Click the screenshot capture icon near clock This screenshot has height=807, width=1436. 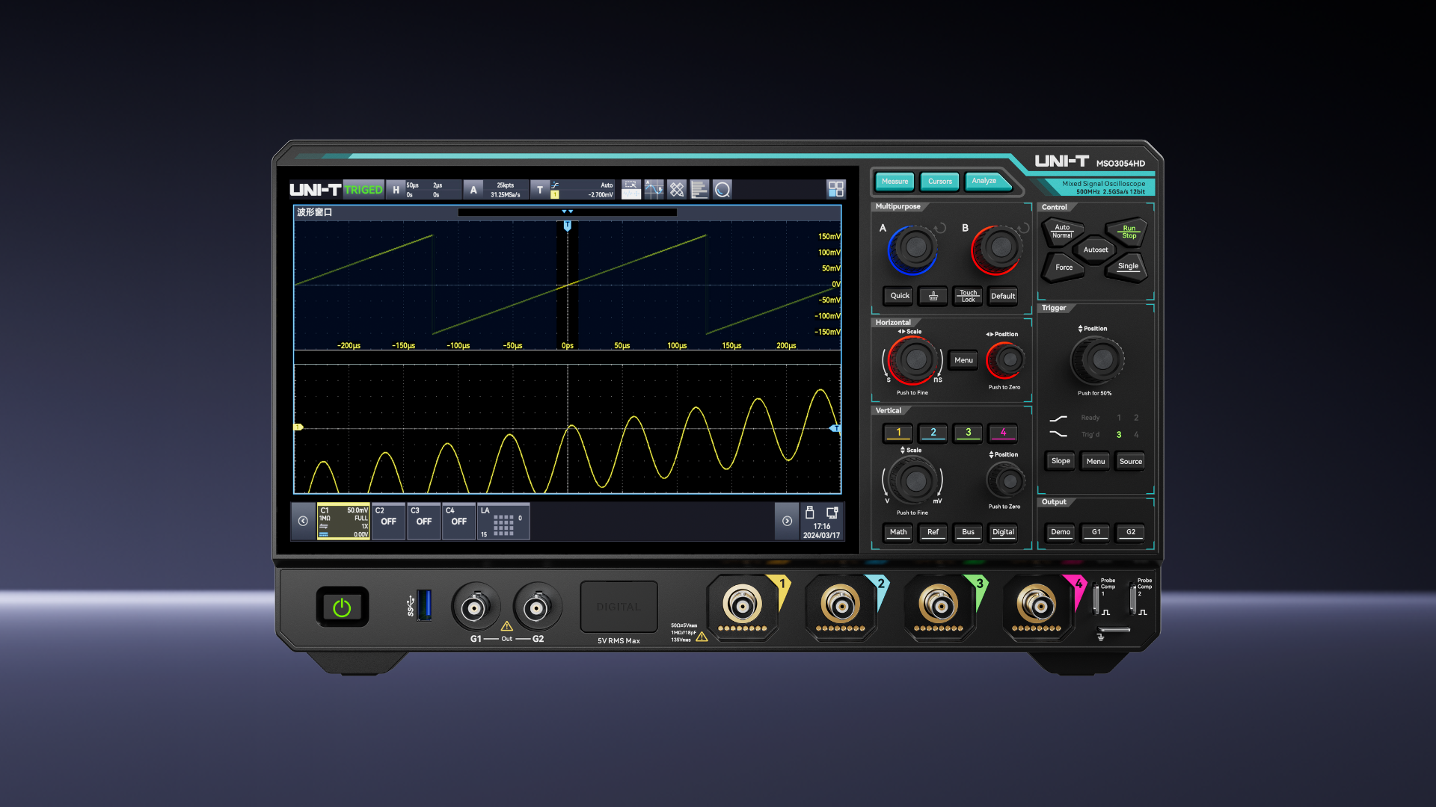832,513
